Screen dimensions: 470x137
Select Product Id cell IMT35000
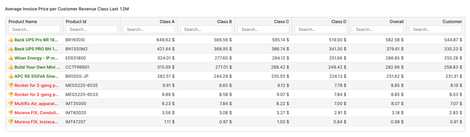76,103
